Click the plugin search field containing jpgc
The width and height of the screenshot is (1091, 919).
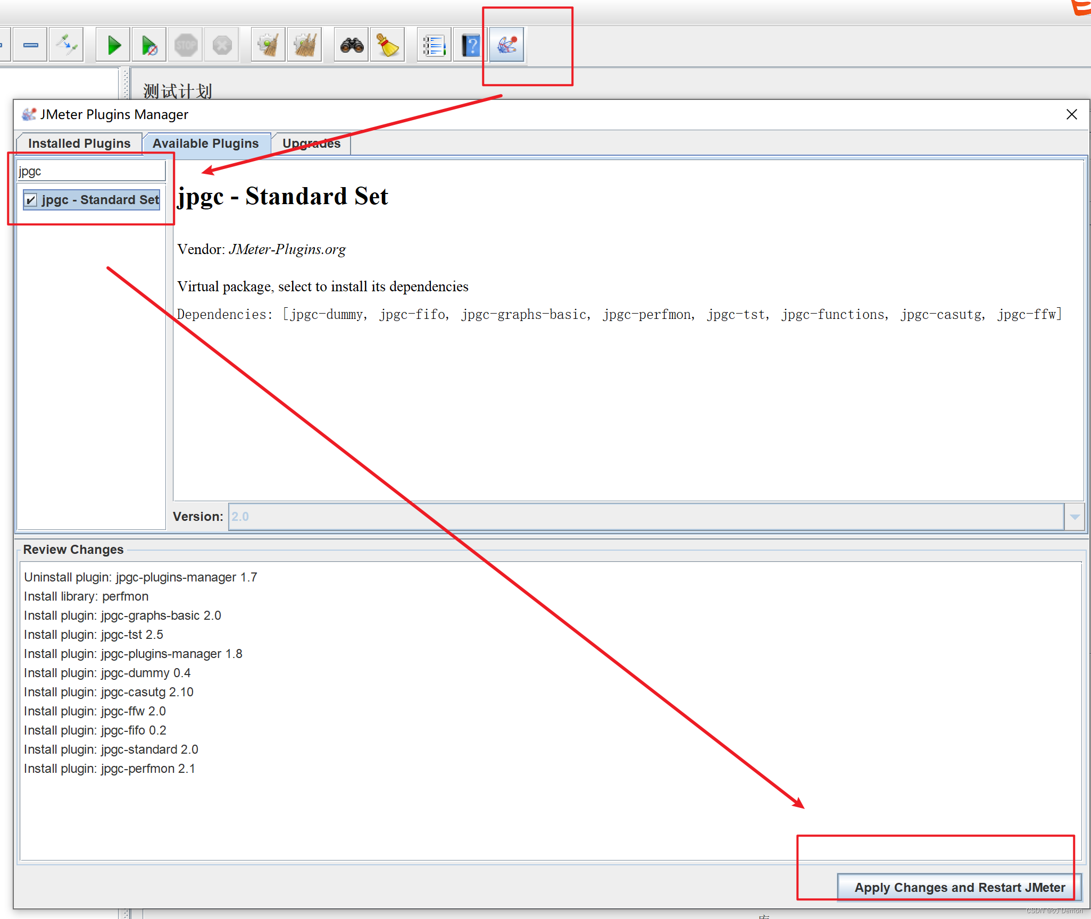click(x=91, y=172)
